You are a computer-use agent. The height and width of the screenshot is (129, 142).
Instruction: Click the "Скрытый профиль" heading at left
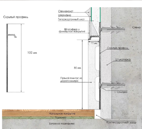click(x=16, y=17)
